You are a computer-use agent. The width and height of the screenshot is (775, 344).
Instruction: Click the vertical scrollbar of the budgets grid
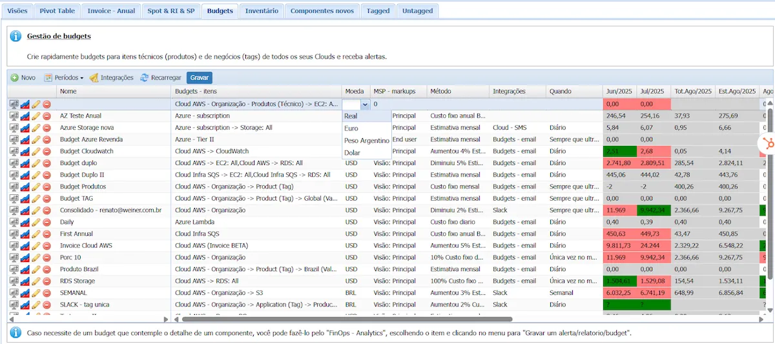tap(769, 194)
